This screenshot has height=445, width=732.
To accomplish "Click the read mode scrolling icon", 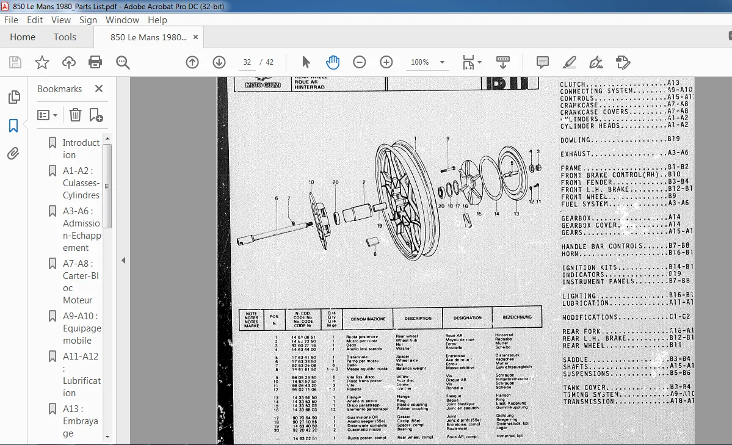I will pyautogui.click(x=503, y=62).
